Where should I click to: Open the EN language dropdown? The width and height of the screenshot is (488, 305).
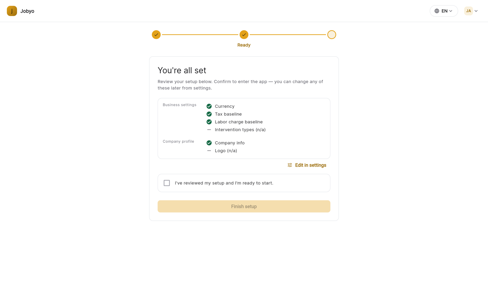(444, 11)
